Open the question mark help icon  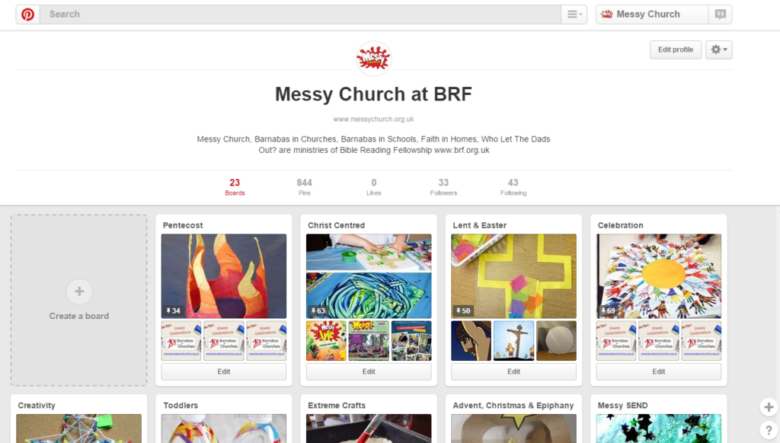pos(769,429)
